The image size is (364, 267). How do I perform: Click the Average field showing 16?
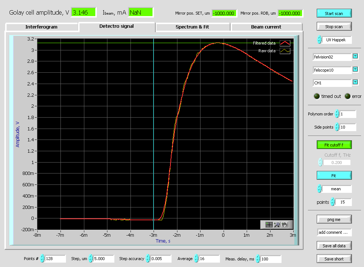pyautogui.click(x=209, y=259)
